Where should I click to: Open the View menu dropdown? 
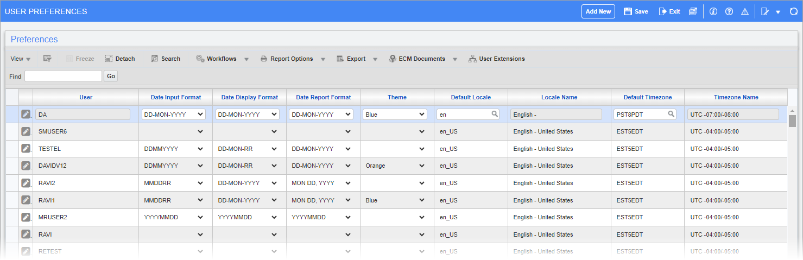click(x=21, y=59)
